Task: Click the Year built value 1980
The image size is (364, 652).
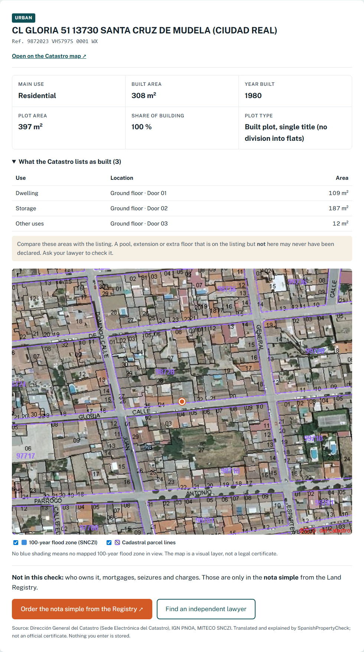Action: 253,95
